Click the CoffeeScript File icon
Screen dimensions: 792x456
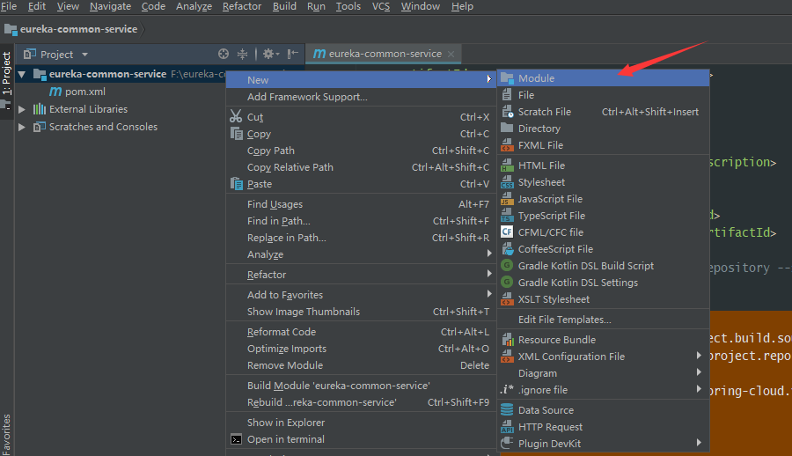(507, 249)
